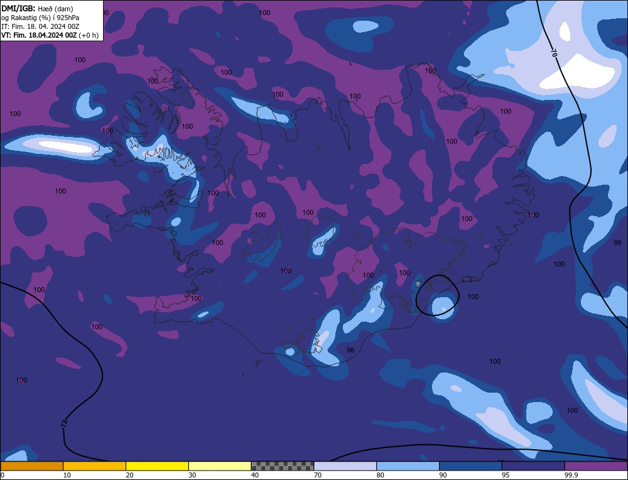Click the '30' legend scale number

pyautogui.click(x=192, y=475)
